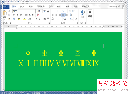Select the Format Painter brush
128x94 pixels.
point(9,19)
